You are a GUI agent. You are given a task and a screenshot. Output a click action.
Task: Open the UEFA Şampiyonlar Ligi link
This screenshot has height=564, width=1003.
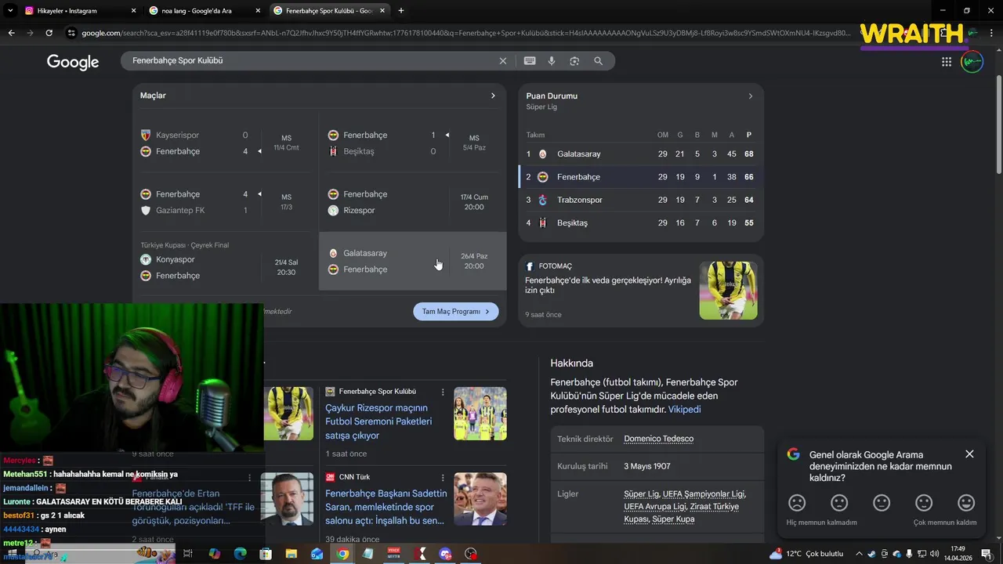[x=704, y=494]
